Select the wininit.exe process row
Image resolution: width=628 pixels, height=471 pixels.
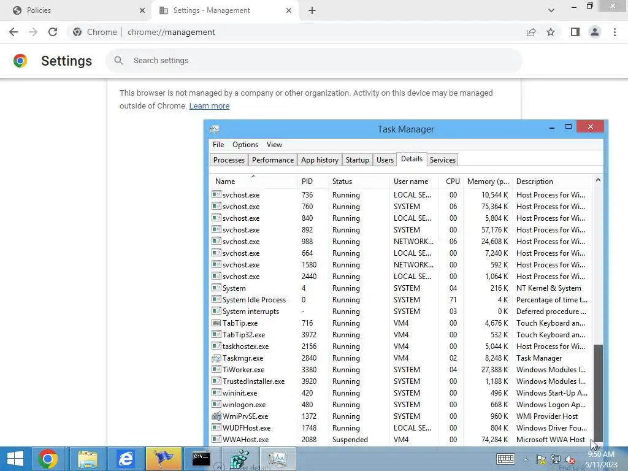(401, 393)
